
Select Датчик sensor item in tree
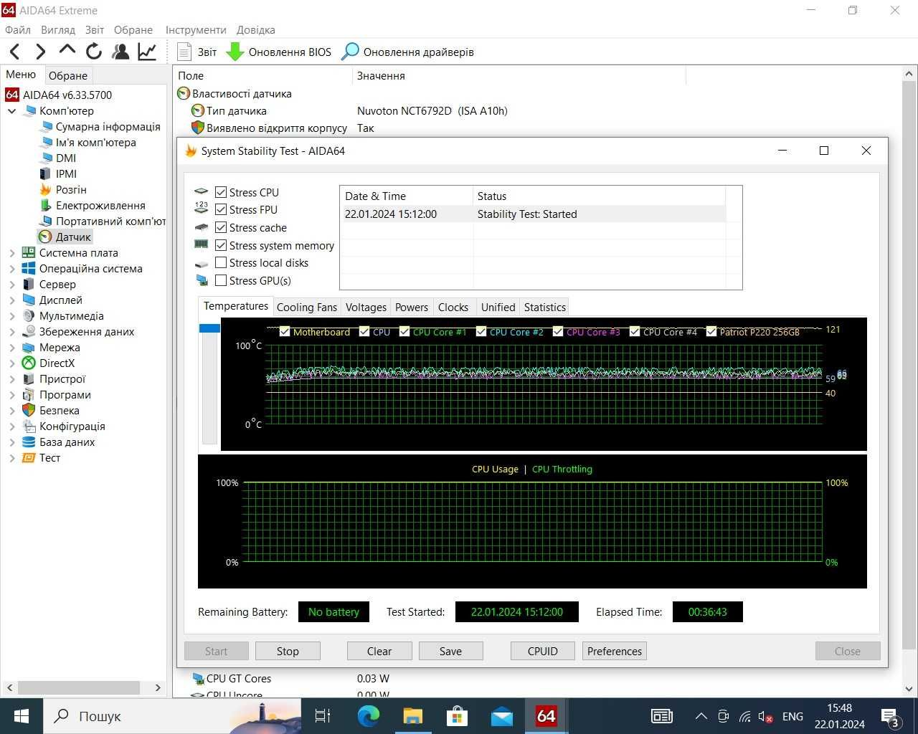pyautogui.click(x=65, y=237)
